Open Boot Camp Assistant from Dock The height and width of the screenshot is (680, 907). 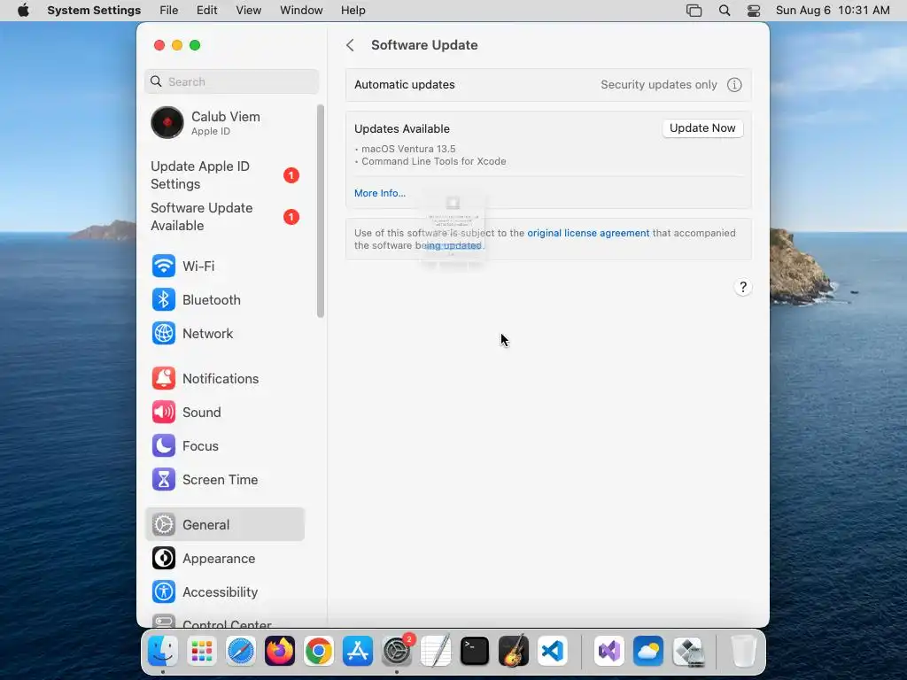click(688, 651)
